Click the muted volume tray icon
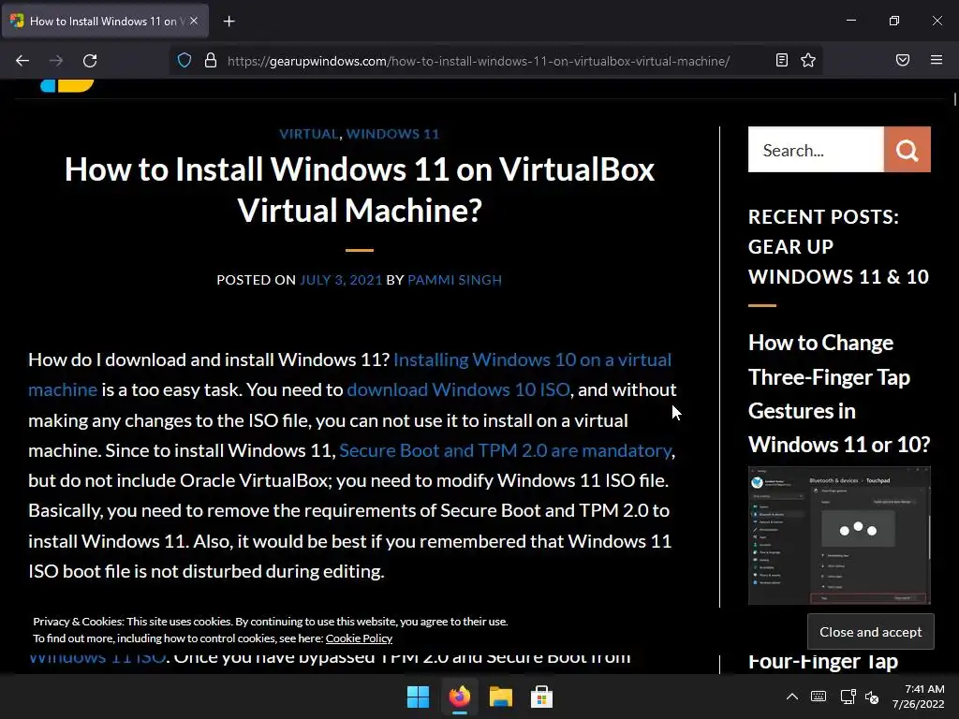Image resolution: width=959 pixels, height=719 pixels. (872, 697)
